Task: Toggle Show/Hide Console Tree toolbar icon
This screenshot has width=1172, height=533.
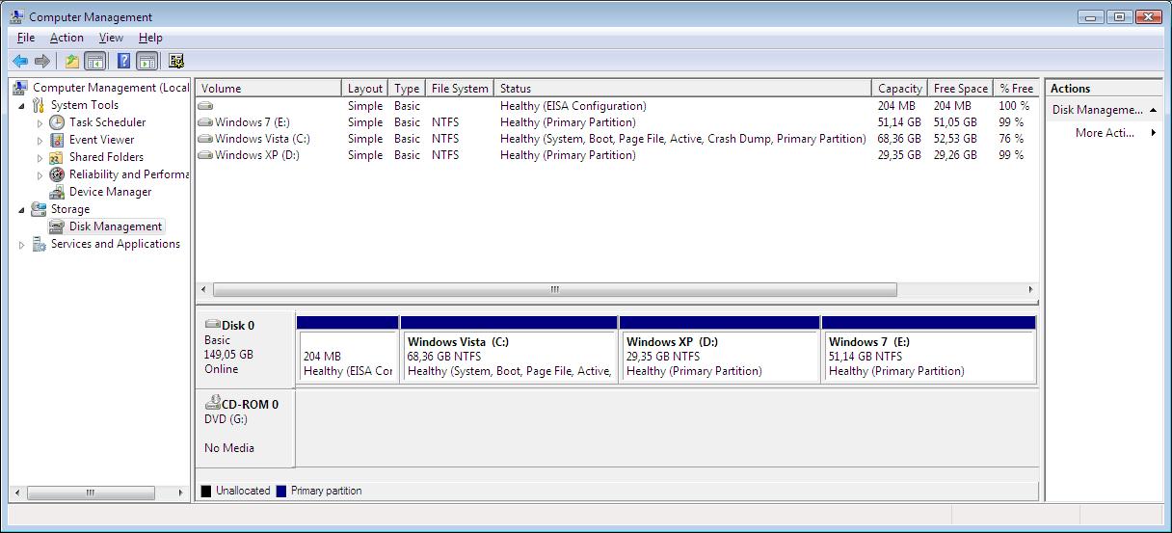Action: (94, 61)
